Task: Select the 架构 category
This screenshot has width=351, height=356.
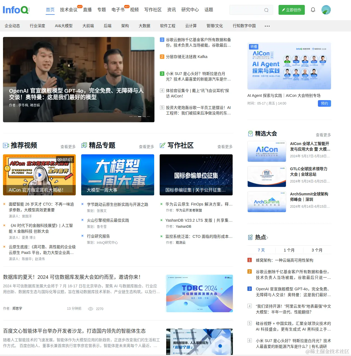Action: click(125, 26)
